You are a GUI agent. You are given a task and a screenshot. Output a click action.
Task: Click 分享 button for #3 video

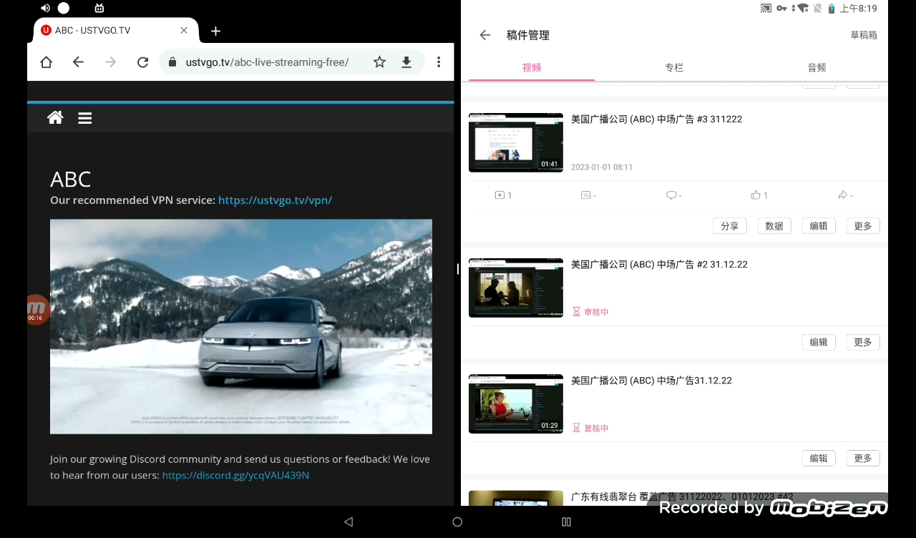click(730, 226)
